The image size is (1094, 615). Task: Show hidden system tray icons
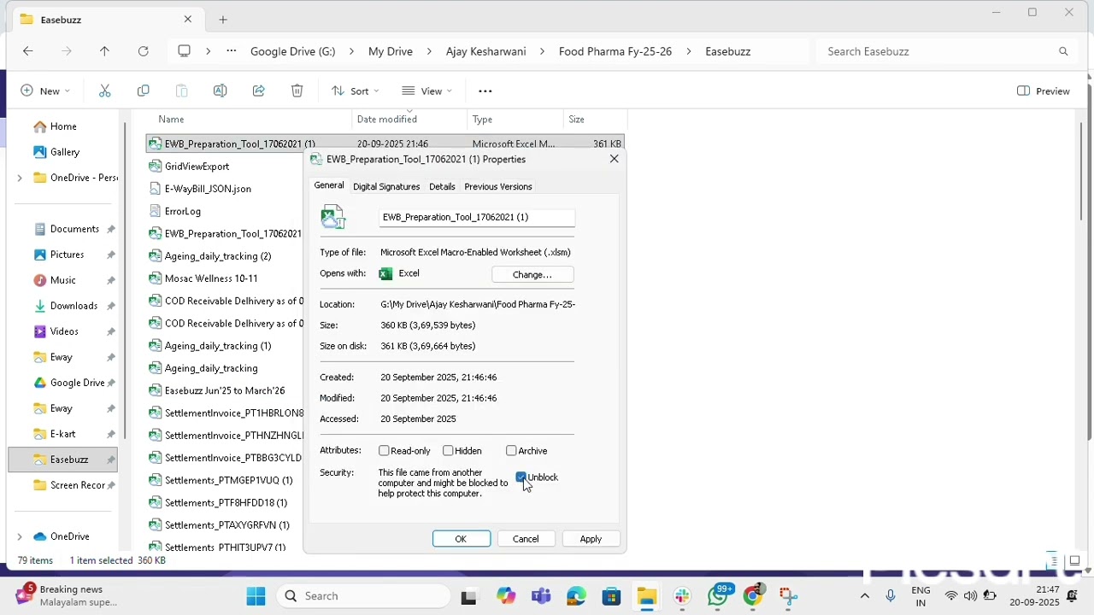(864, 596)
